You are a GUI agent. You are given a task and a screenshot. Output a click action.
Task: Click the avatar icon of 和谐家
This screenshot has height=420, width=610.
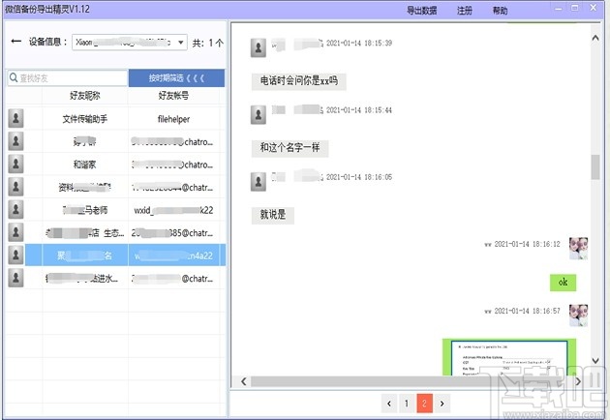pos(15,165)
